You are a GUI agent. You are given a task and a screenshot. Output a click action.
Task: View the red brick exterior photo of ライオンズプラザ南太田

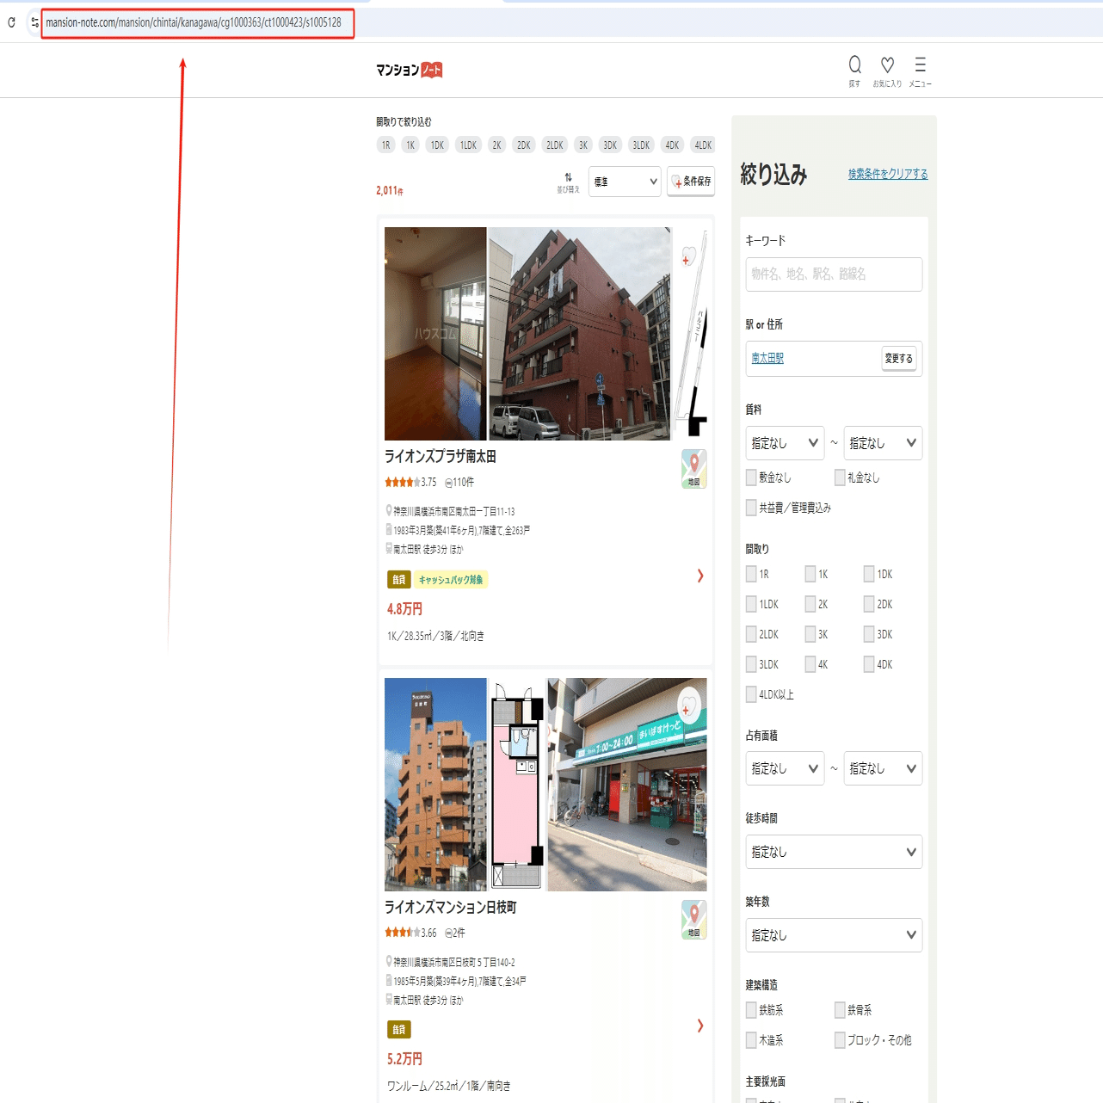click(x=580, y=334)
